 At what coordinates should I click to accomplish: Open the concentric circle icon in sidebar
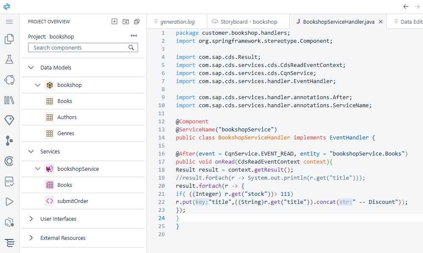(x=9, y=161)
